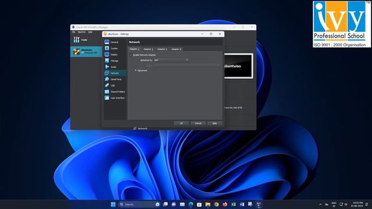Open Excel from taskbar
Image resolution: width=372 pixels, height=209 pixels.
pos(234,204)
